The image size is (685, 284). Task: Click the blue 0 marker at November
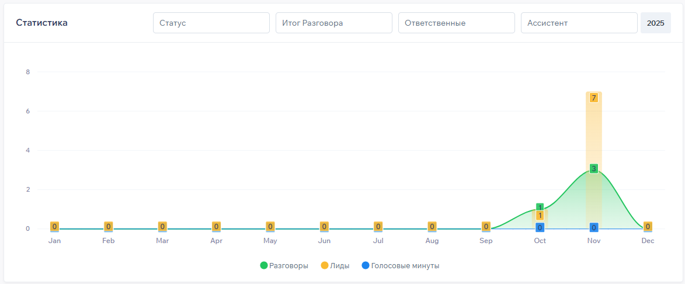tap(593, 227)
